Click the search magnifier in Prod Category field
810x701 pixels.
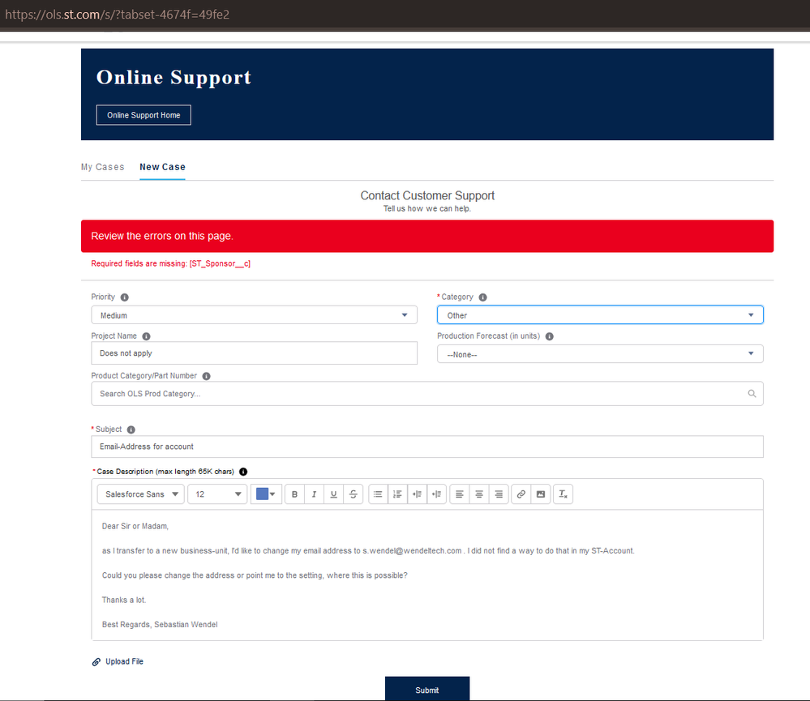[x=752, y=394]
